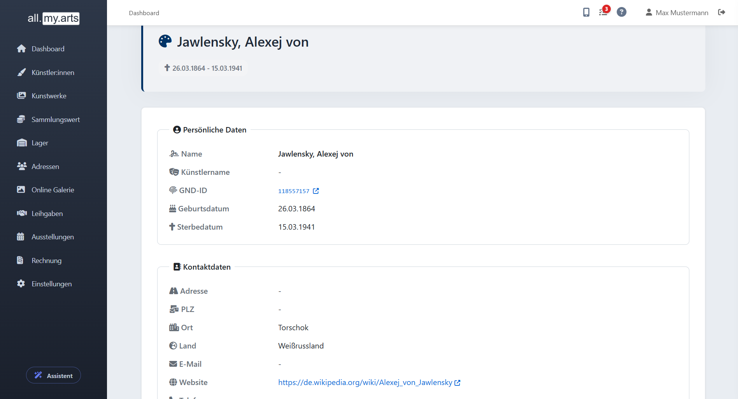Click the mailbox icon beside PLZ
Viewport: 738px width, 399px height.
point(174,309)
